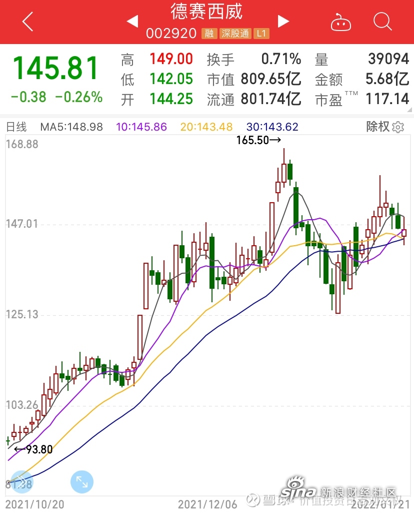414x513 pixels.
Task: Select the 日线 chart period label
Action: pyautogui.click(x=16, y=127)
